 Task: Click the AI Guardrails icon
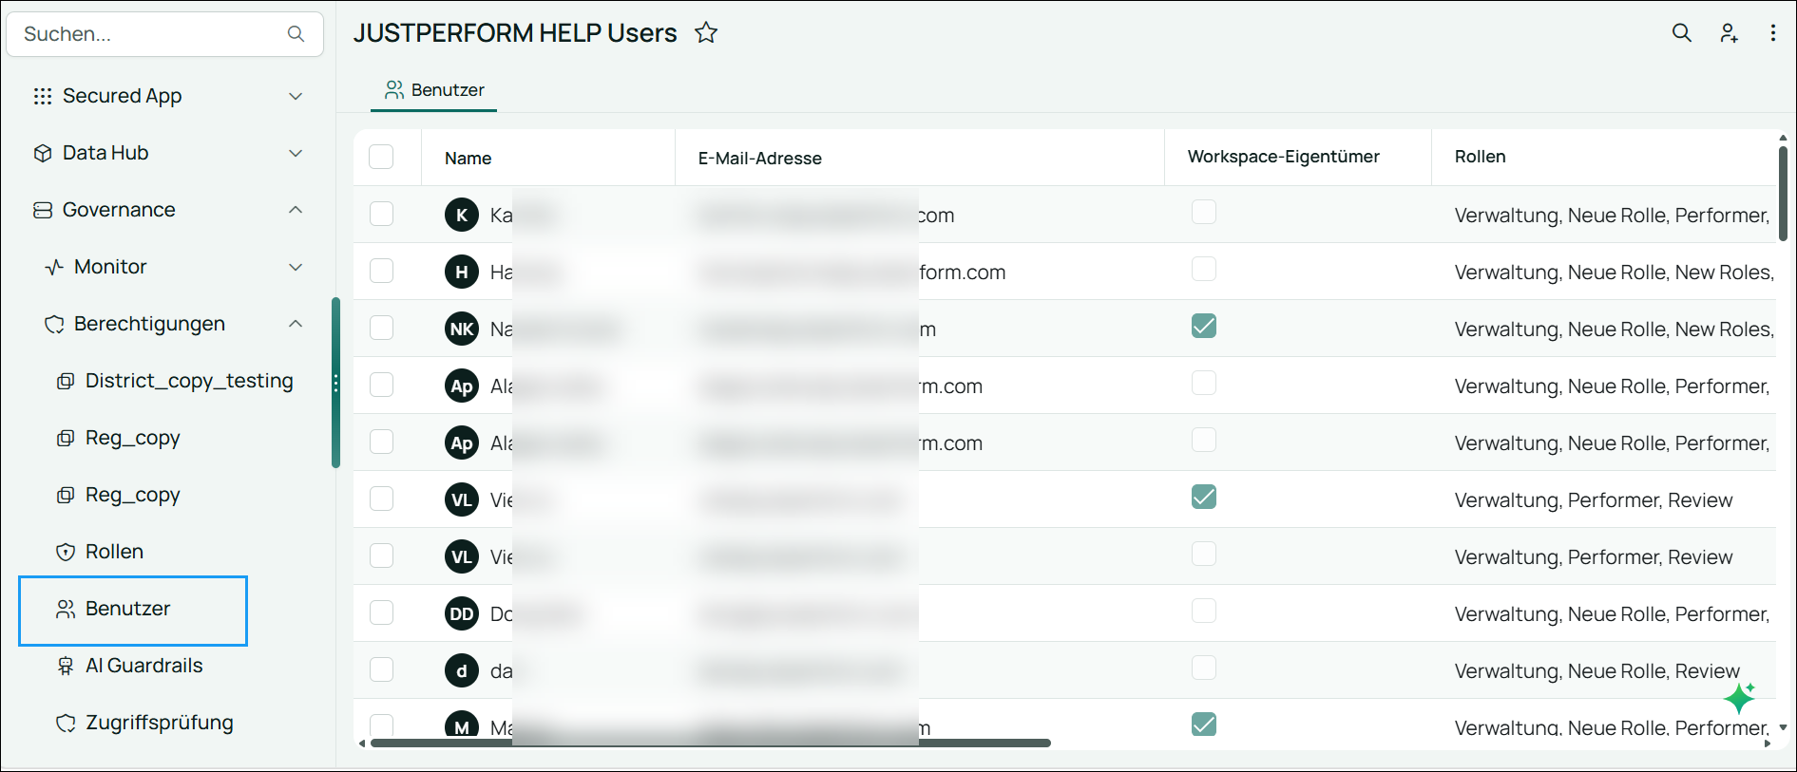66,666
